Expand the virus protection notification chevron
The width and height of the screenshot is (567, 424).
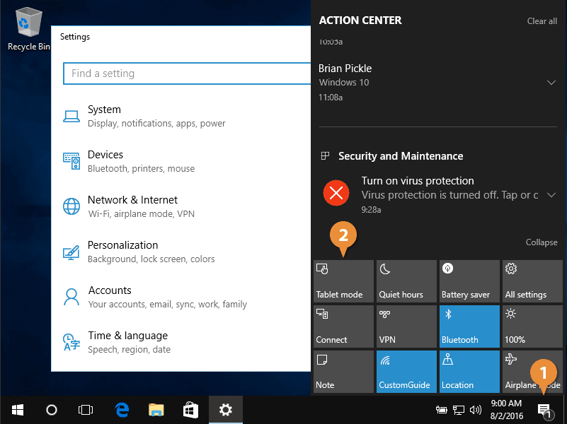(551, 194)
